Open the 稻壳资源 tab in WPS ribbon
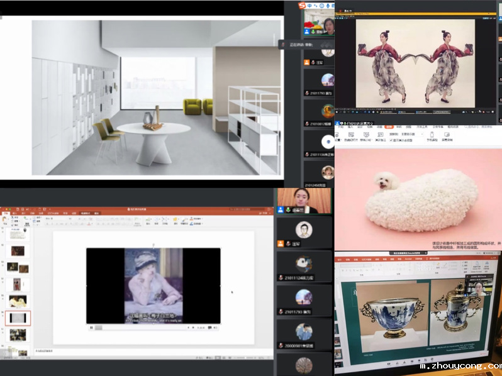 [453, 127]
